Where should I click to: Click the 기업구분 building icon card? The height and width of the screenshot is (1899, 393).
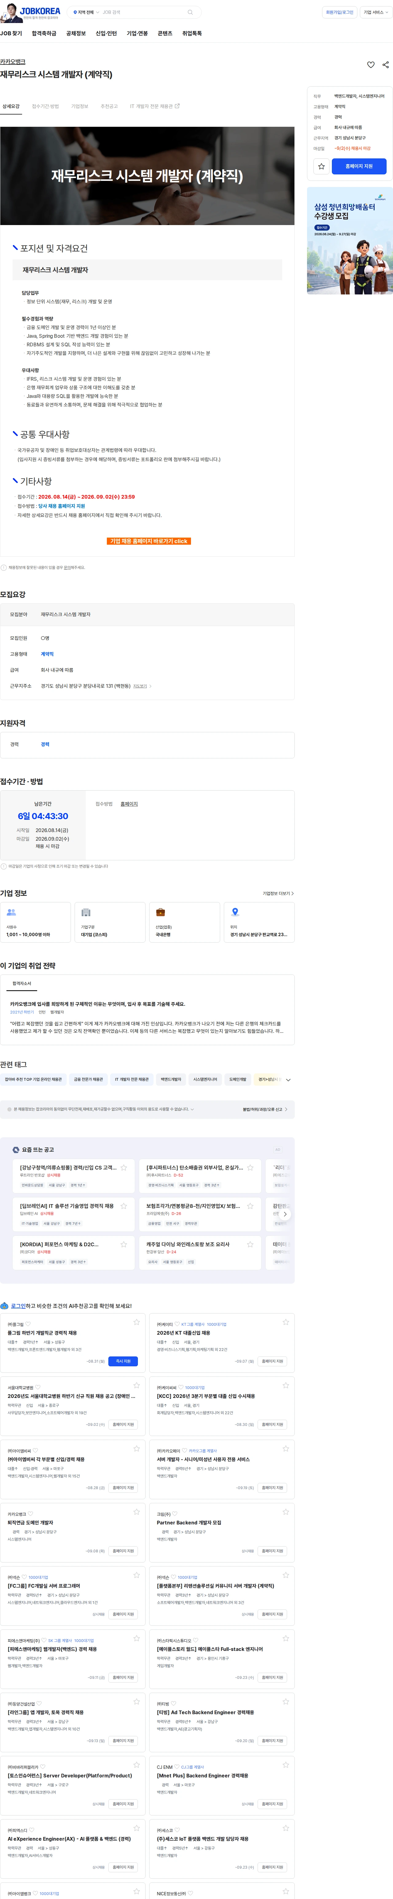pos(110,922)
